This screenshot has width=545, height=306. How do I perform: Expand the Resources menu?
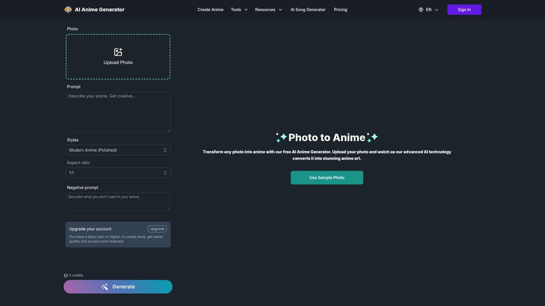[269, 9]
